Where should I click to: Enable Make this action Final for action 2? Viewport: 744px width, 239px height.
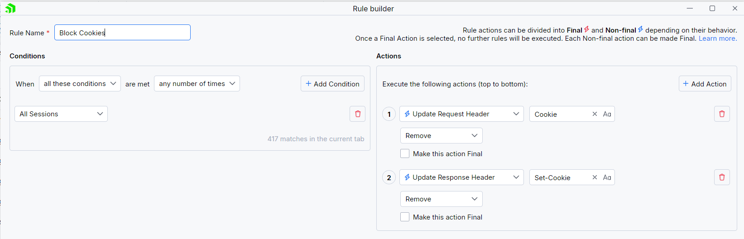pos(405,217)
